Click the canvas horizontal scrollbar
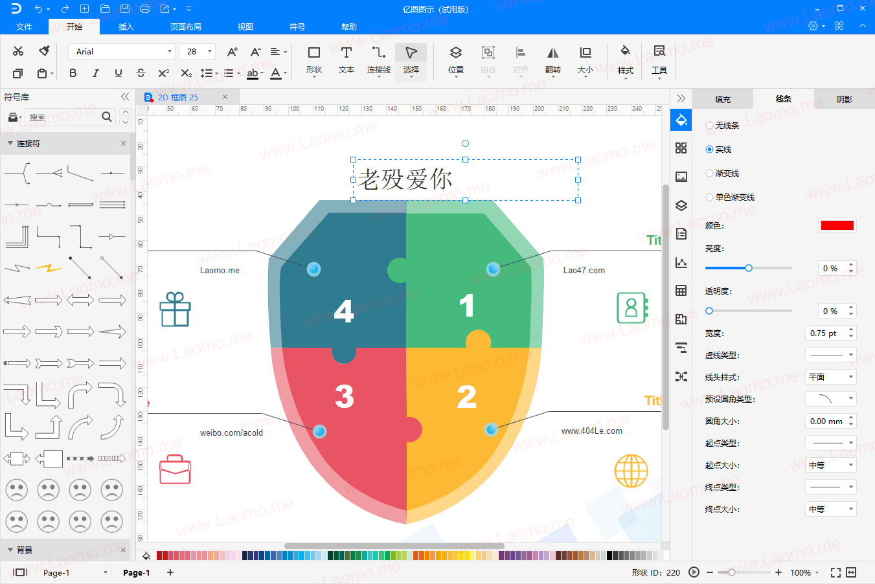 [394, 546]
